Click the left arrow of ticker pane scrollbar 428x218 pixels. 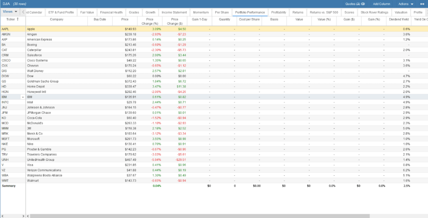[x=2, y=216]
